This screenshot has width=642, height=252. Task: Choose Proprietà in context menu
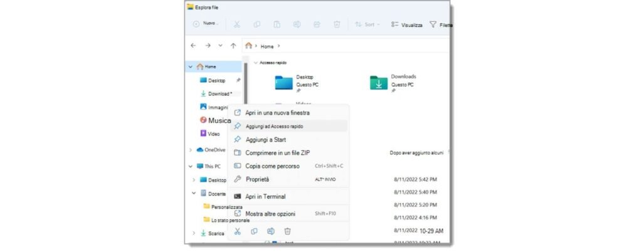click(x=288, y=179)
